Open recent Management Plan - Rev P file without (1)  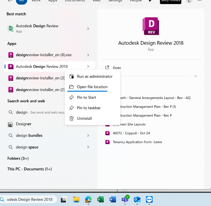tap(145, 116)
